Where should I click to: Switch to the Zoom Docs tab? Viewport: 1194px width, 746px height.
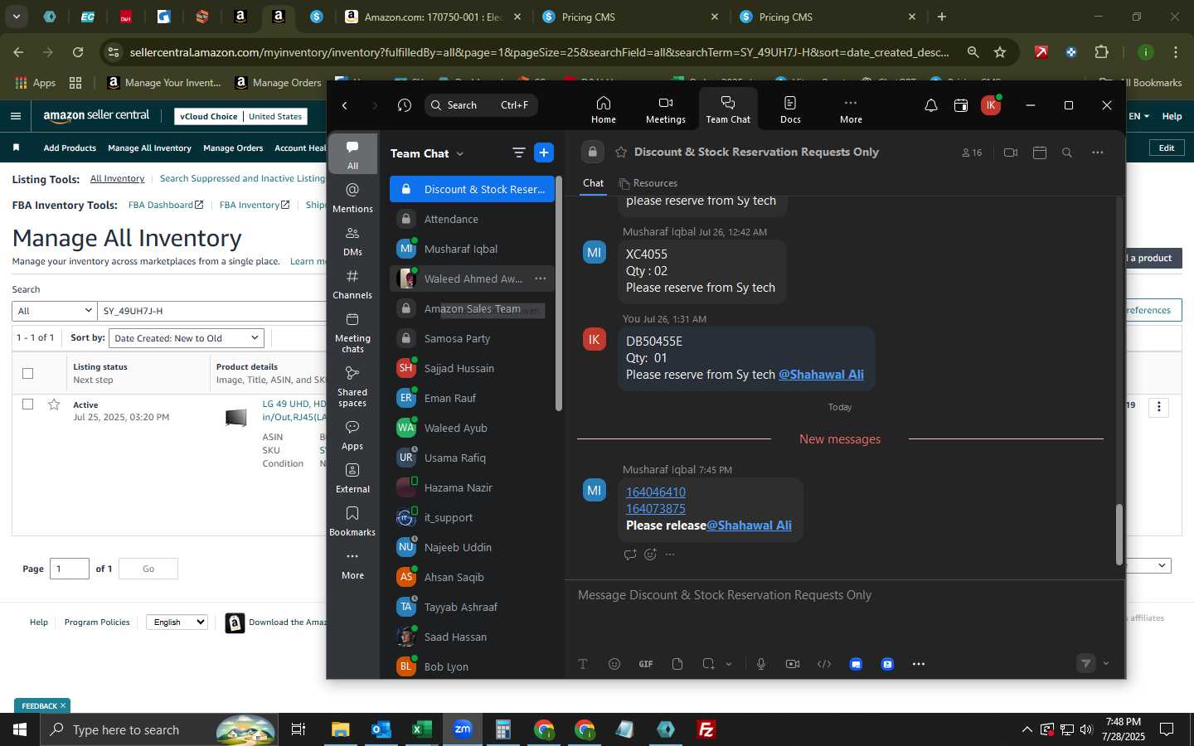[790, 109]
